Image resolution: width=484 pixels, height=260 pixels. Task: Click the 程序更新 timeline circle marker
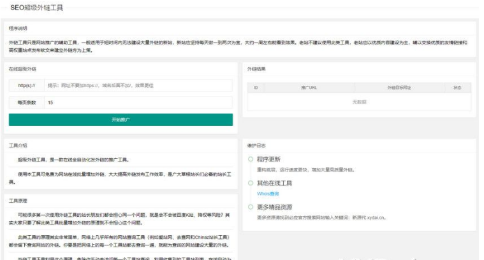click(251, 160)
